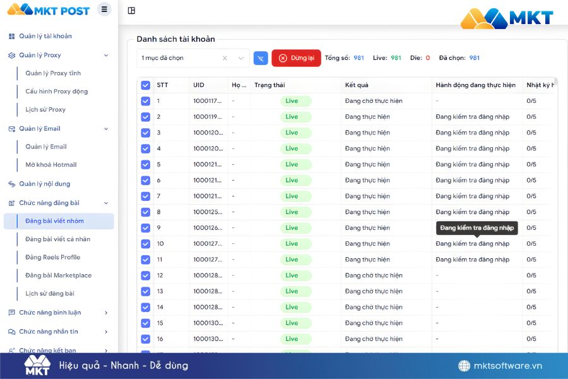Expand the Chức năng bình luận section
This screenshot has width=568, height=379.
[105, 313]
